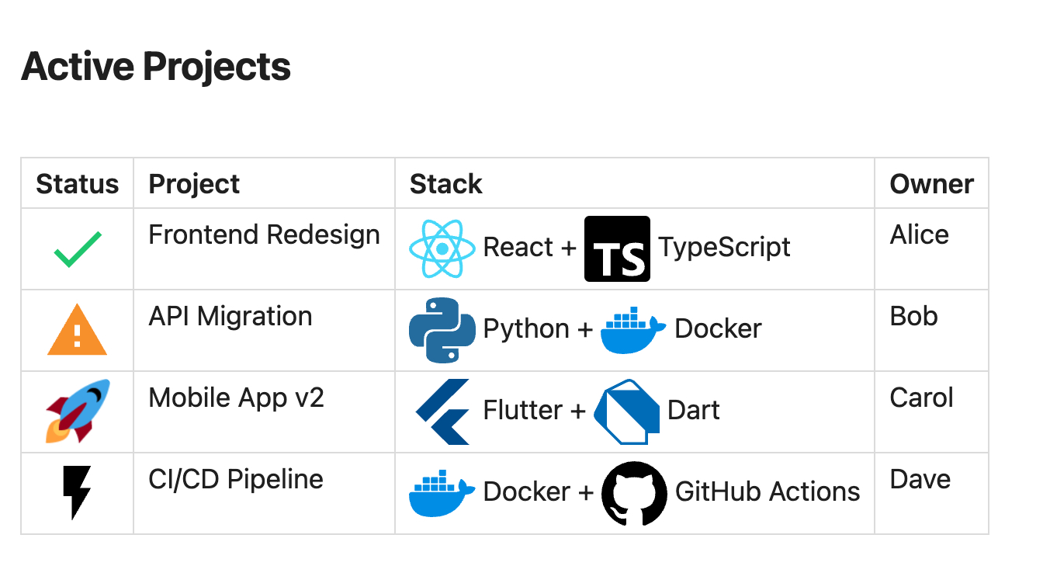
Task: Click the Docker whale in CI/CD Pipeline row
Action: click(442, 493)
